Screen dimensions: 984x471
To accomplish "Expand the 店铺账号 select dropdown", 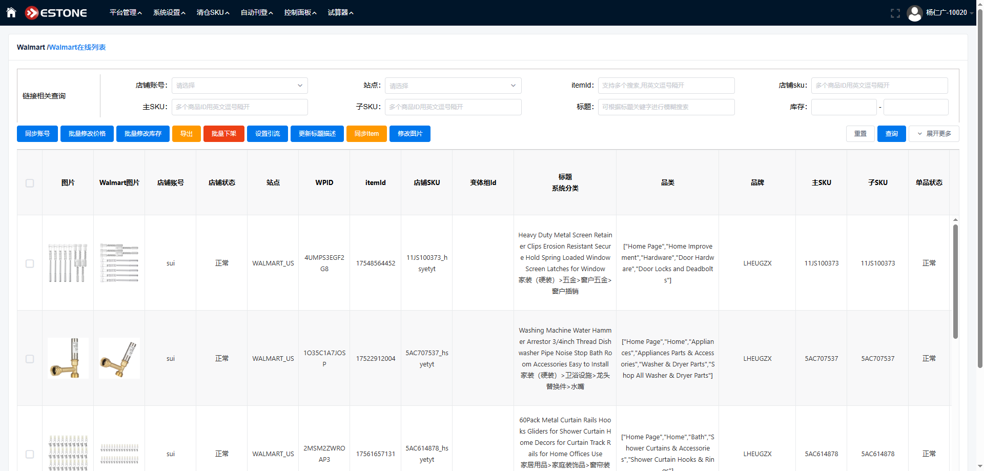I will 239,86.
